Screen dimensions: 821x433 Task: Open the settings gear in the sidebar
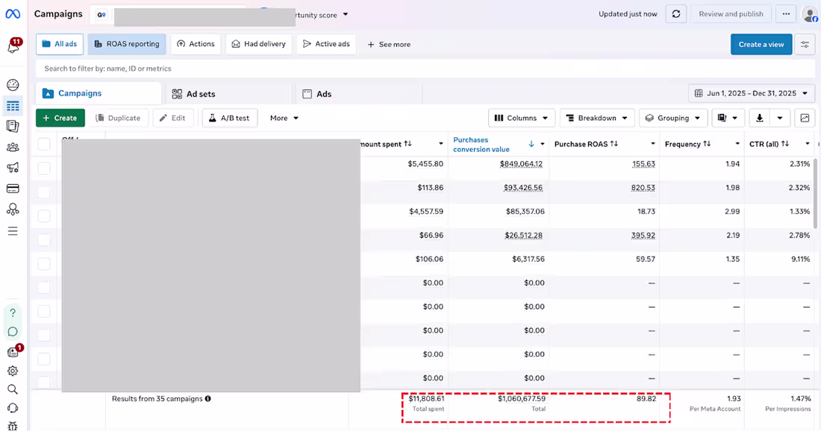[13, 370]
